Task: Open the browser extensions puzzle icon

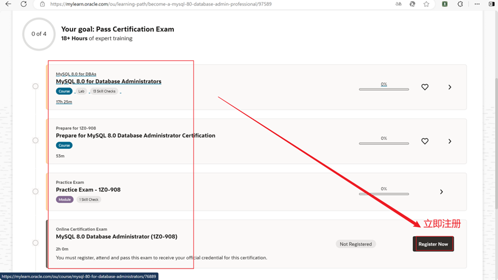Action: pyautogui.click(x=460, y=4)
